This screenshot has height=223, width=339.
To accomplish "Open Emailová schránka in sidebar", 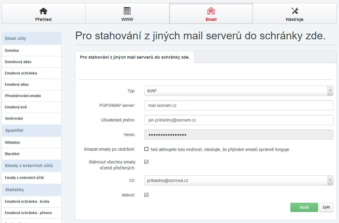I will 21,73.
